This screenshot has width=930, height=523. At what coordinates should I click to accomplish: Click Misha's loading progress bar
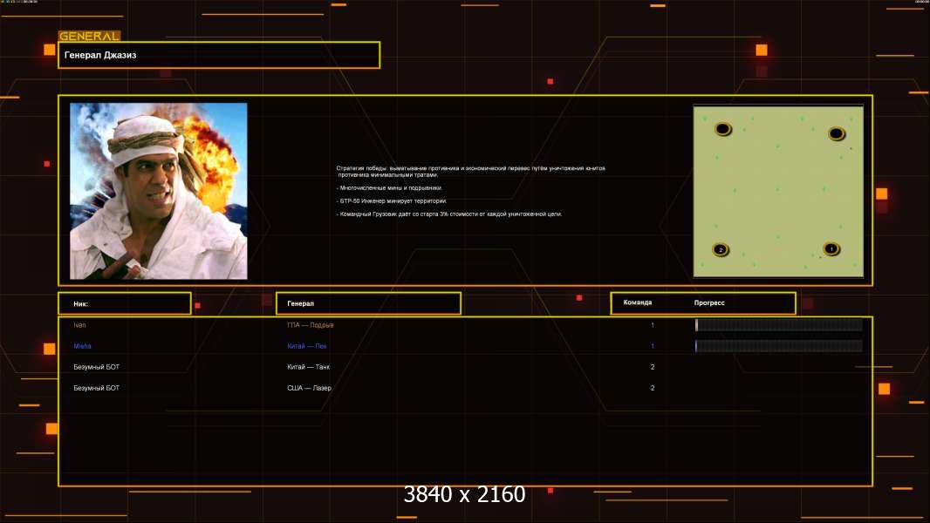point(779,346)
